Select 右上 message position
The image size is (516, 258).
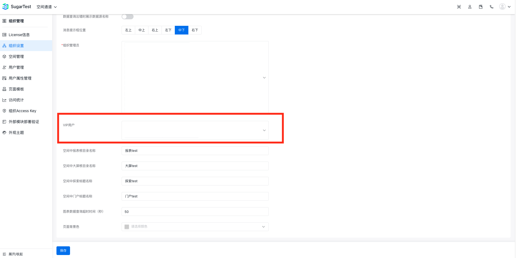tap(155, 30)
